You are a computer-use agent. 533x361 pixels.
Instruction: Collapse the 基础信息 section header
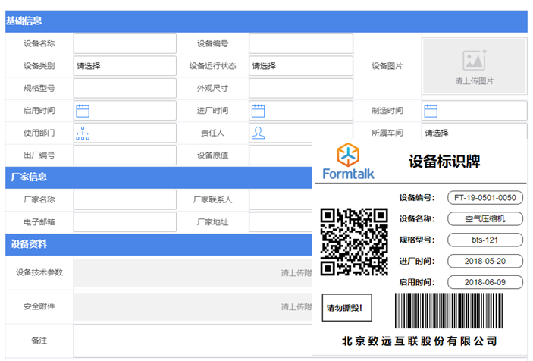tap(24, 21)
